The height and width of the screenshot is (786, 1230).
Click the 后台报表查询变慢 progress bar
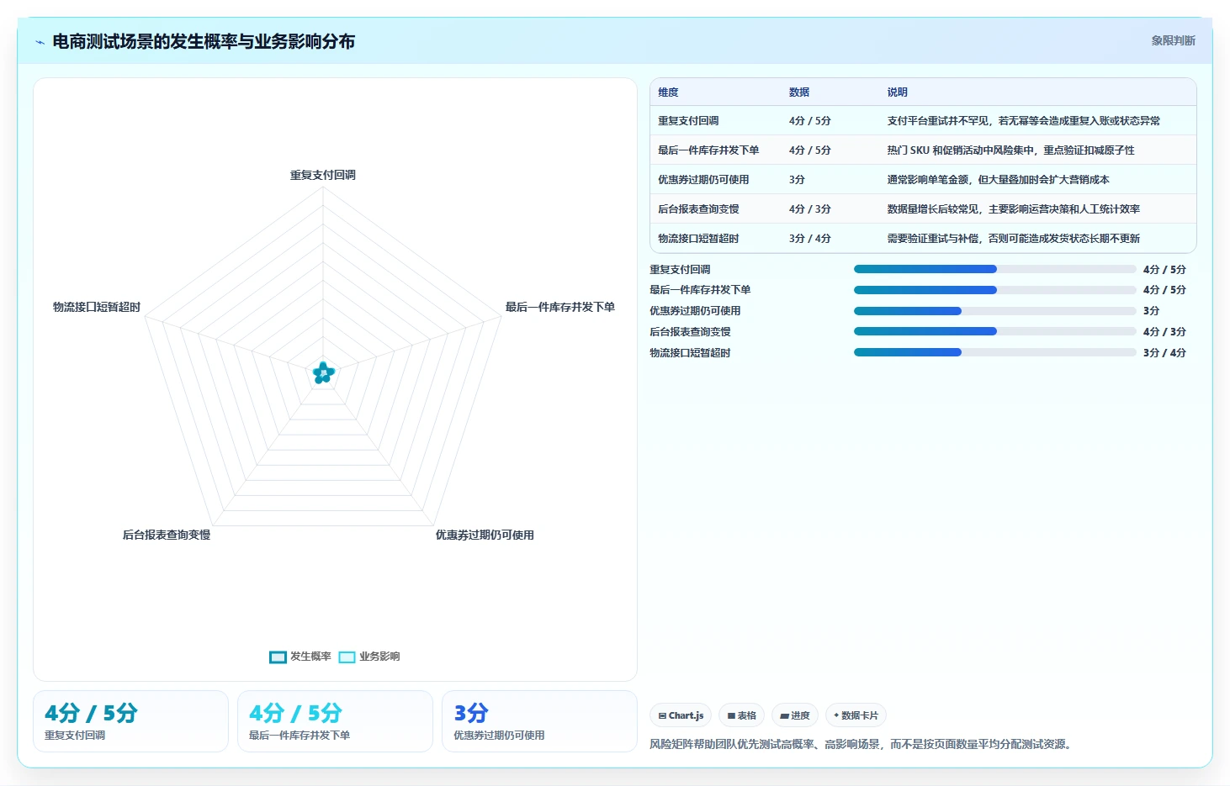994,332
